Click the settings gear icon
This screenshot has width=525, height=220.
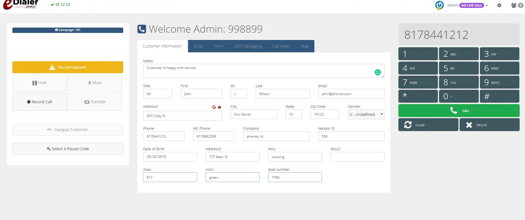(x=499, y=5)
